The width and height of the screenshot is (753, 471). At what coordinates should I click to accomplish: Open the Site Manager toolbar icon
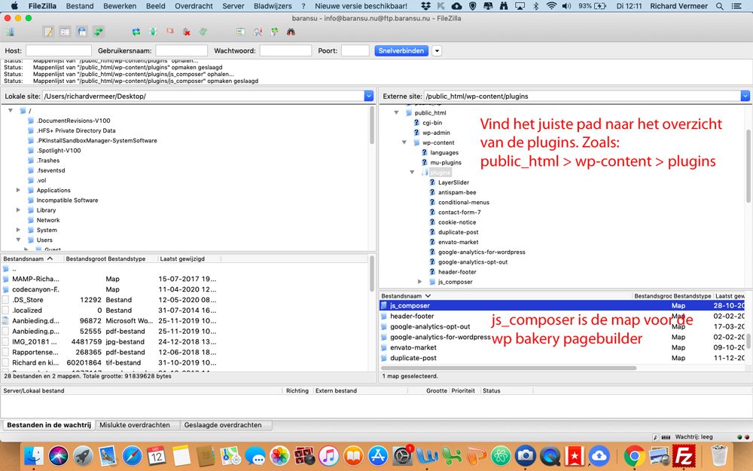(x=11, y=32)
